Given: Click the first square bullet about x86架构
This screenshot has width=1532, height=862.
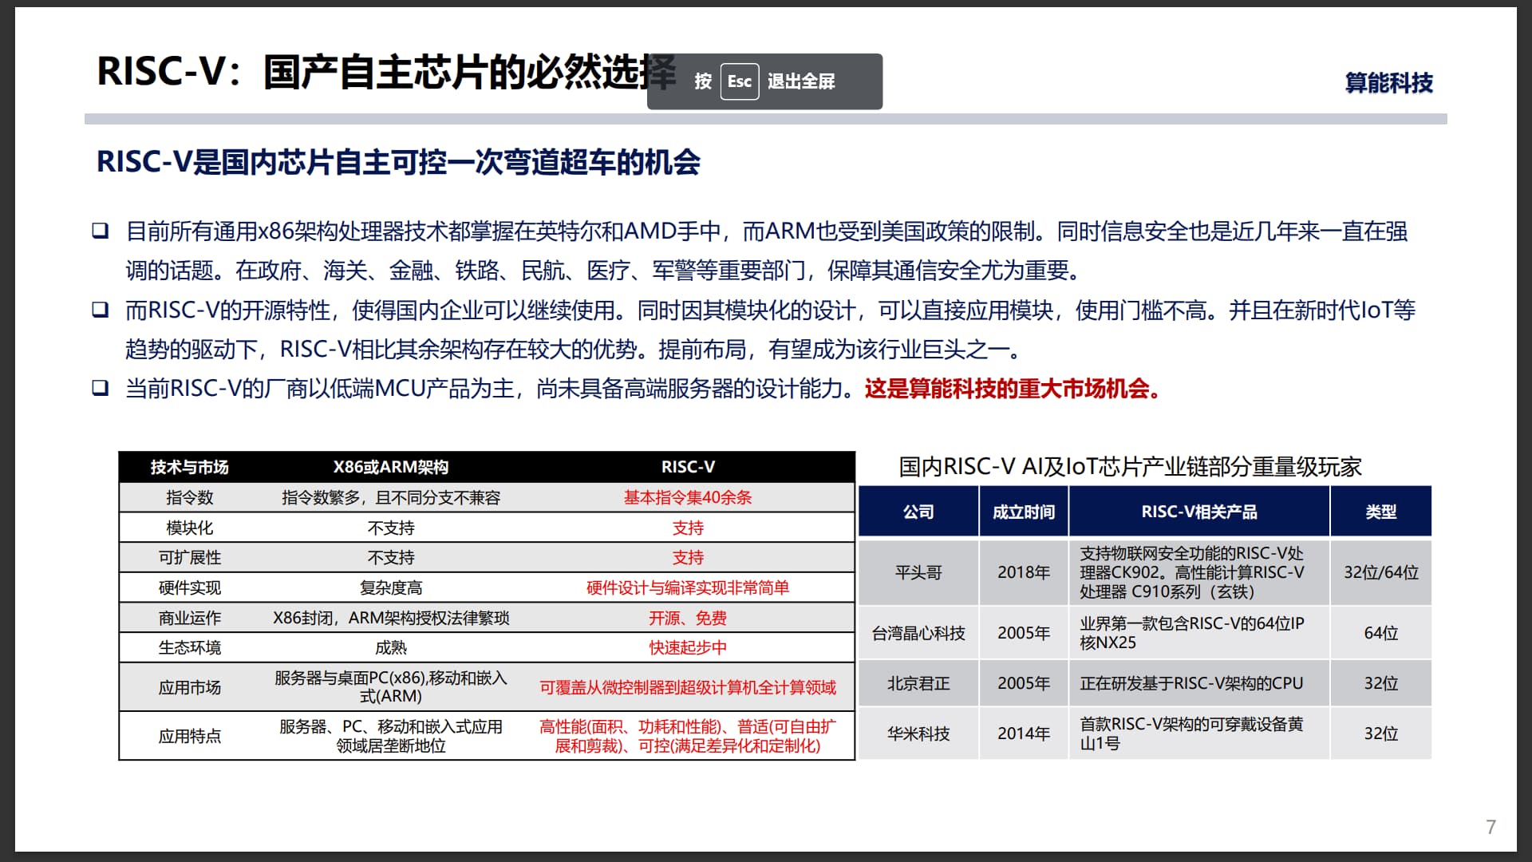Looking at the screenshot, I should click(101, 231).
